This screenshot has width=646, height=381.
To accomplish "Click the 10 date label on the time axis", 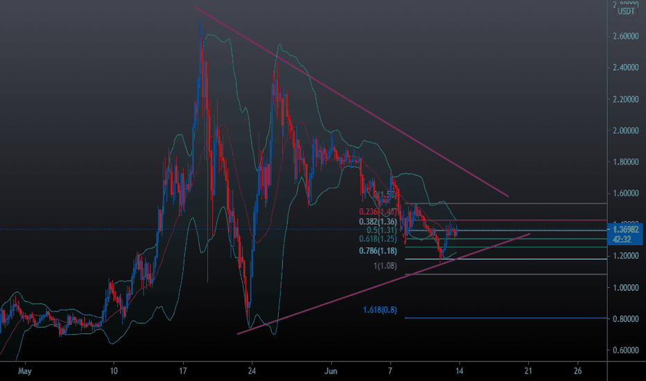I will tap(114, 371).
